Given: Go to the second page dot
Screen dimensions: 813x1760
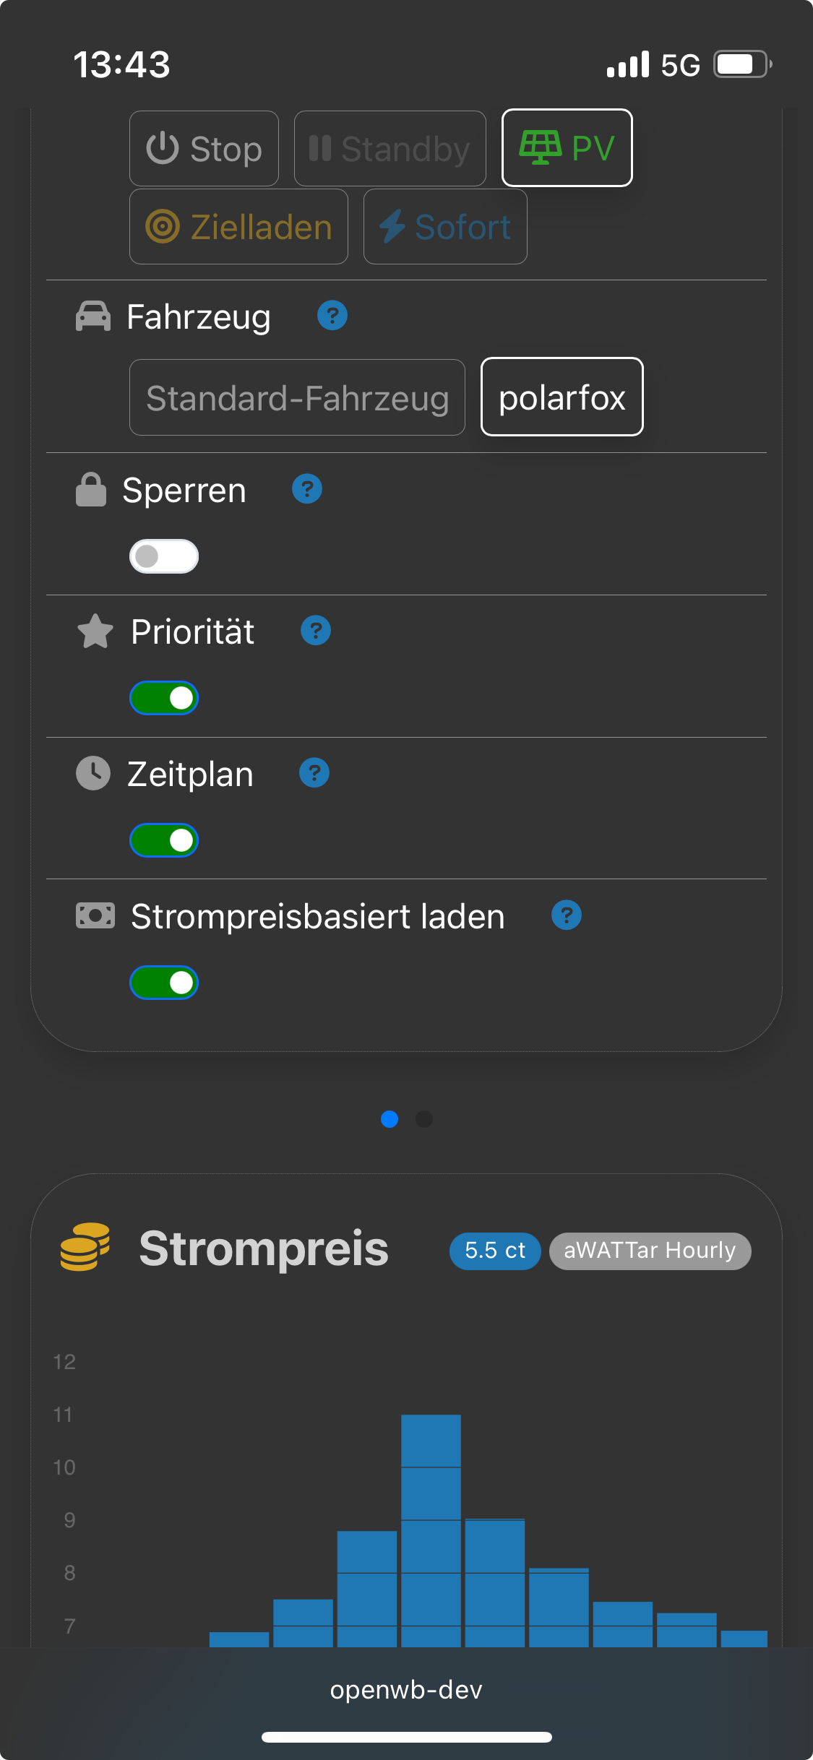Looking at the screenshot, I should [424, 1119].
